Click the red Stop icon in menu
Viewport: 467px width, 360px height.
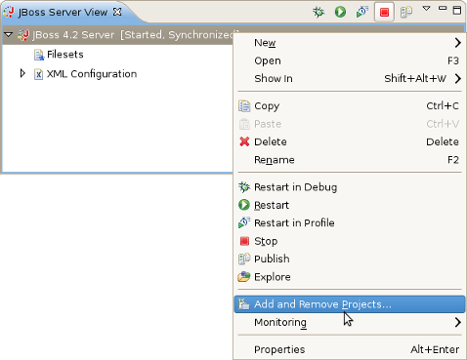(x=244, y=241)
